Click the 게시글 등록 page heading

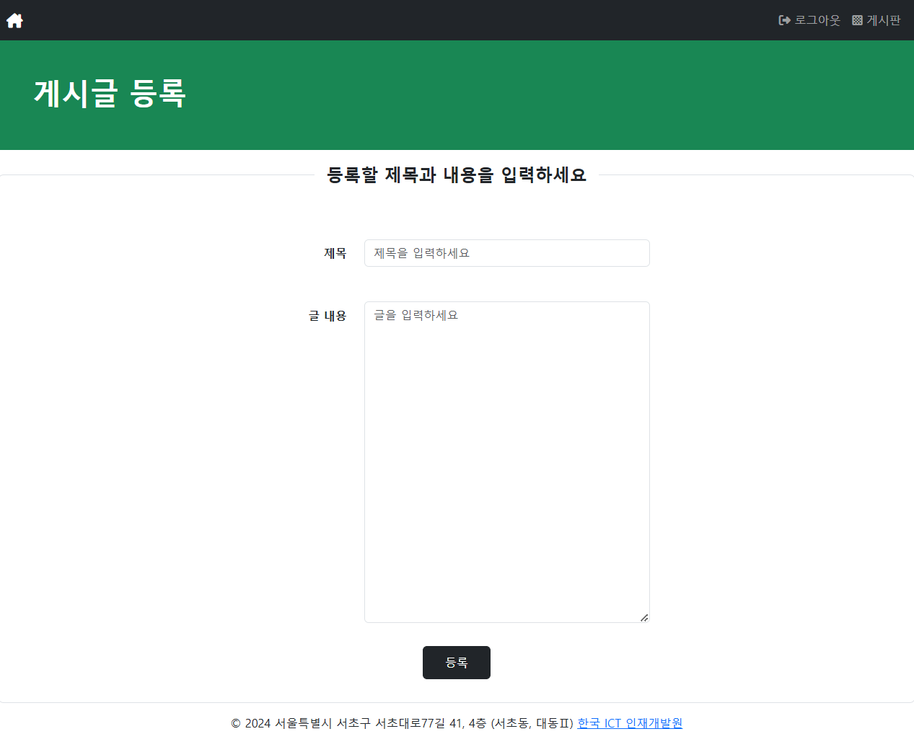point(110,94)
